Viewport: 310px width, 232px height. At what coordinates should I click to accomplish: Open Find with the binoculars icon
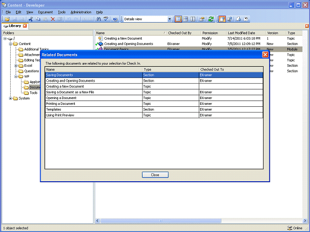coord(98,19)
